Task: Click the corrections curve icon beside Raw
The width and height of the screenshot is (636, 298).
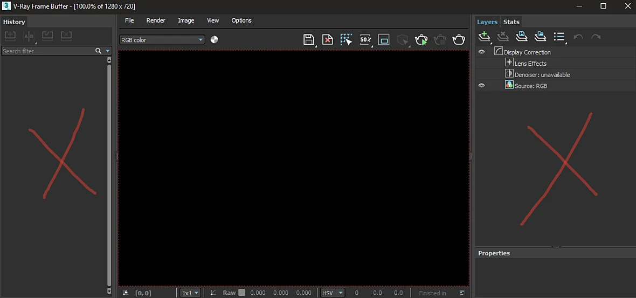Action: [x=213, y=292]
